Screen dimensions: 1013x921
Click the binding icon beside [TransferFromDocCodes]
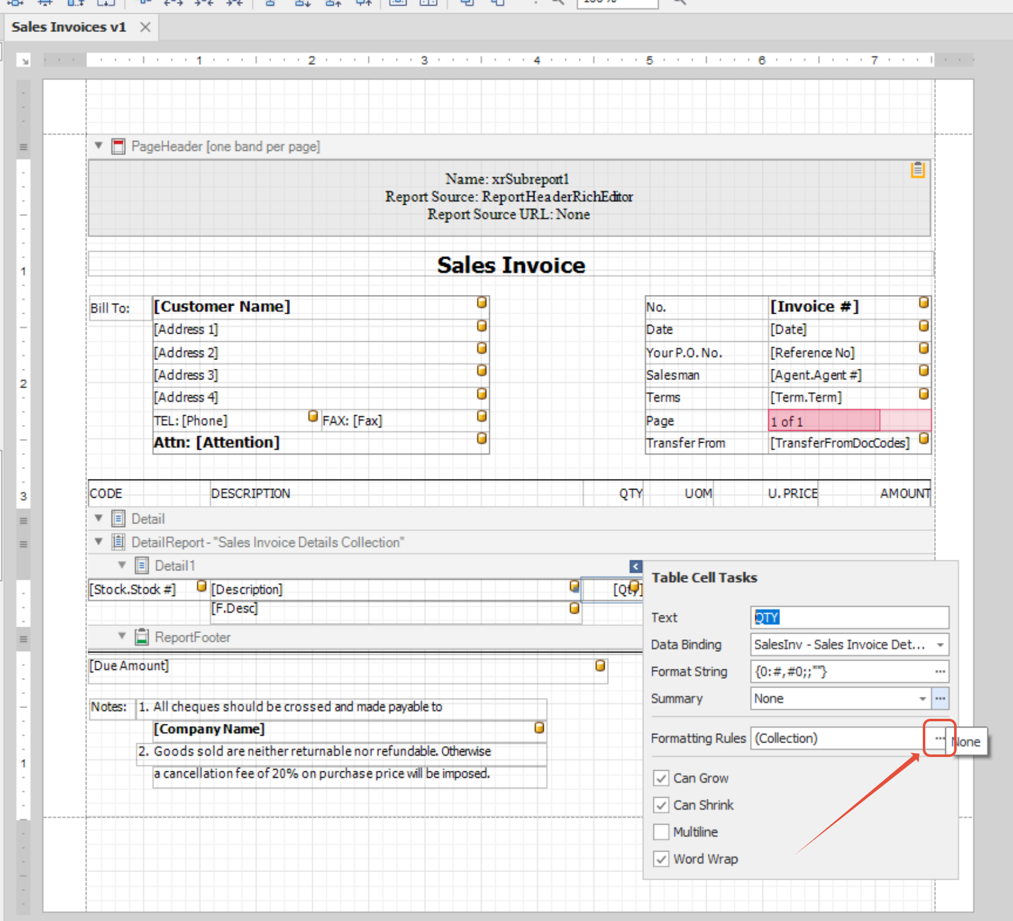tap(923, 438)
